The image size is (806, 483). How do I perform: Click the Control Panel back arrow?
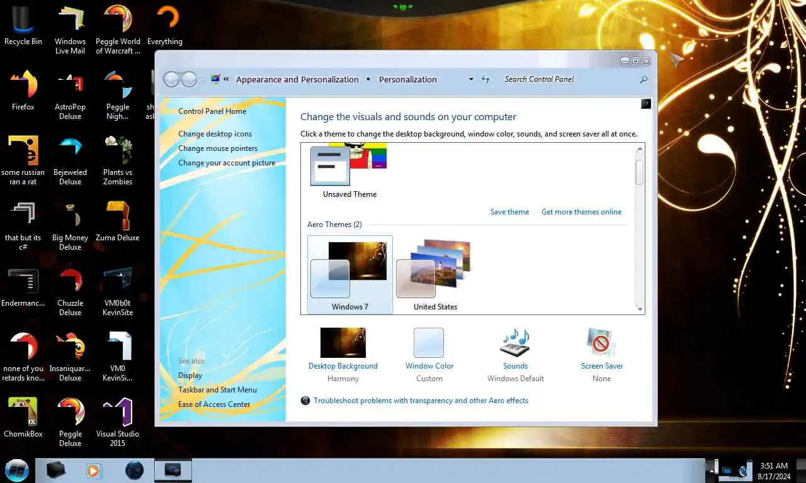[171, 79]
